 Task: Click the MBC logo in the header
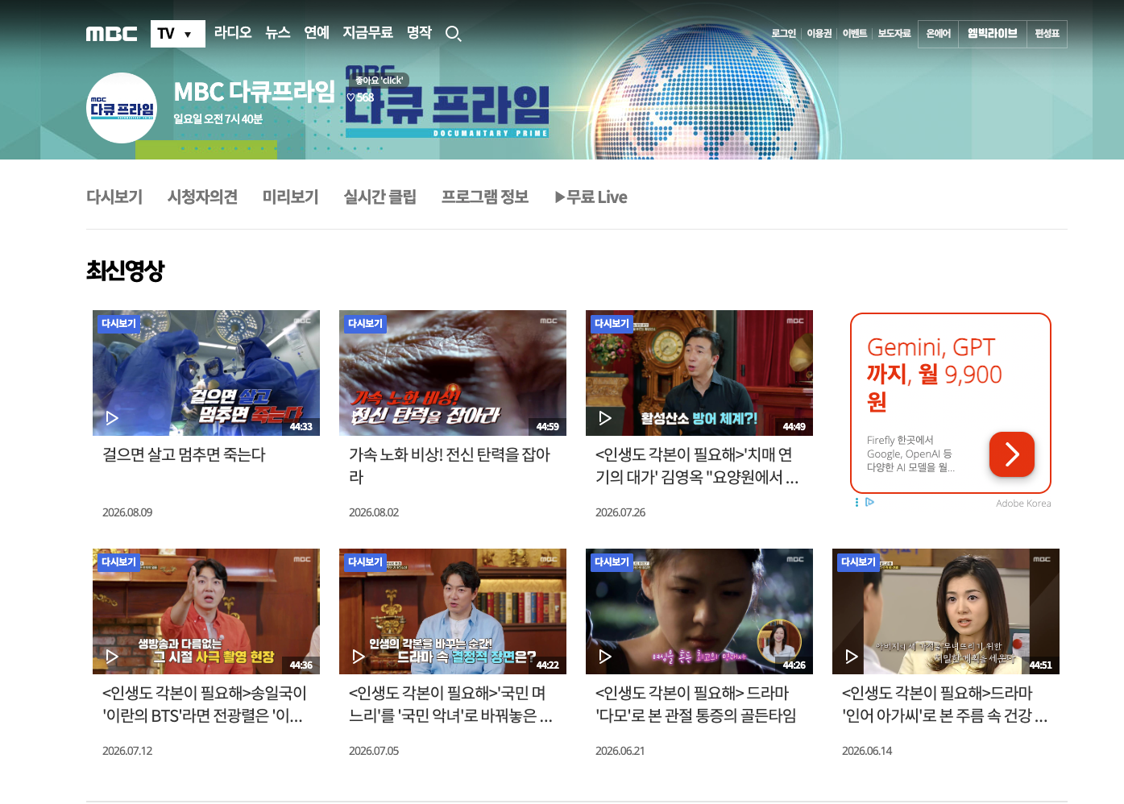111,34
